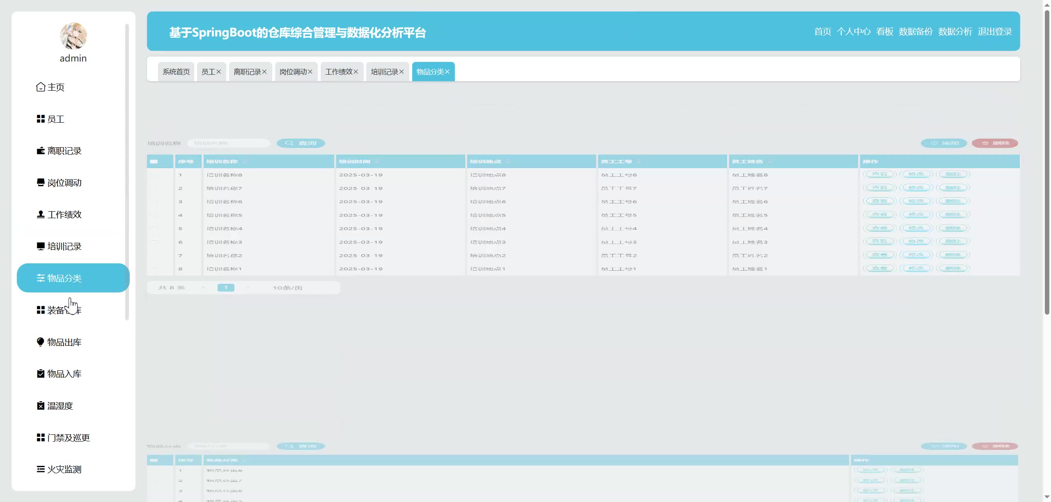Sort by the 员工工号 column arrow
The height and width of the screenshot is (502, 1051).
coord(638,162)
